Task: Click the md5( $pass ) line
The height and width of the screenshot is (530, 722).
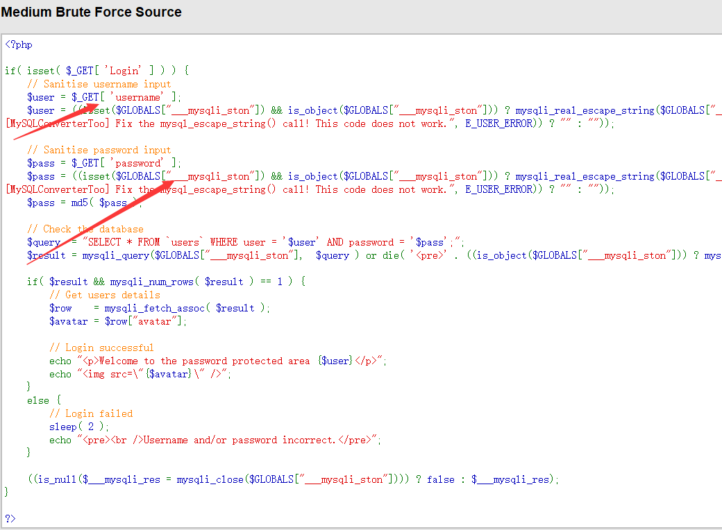Action: (77, 203)
